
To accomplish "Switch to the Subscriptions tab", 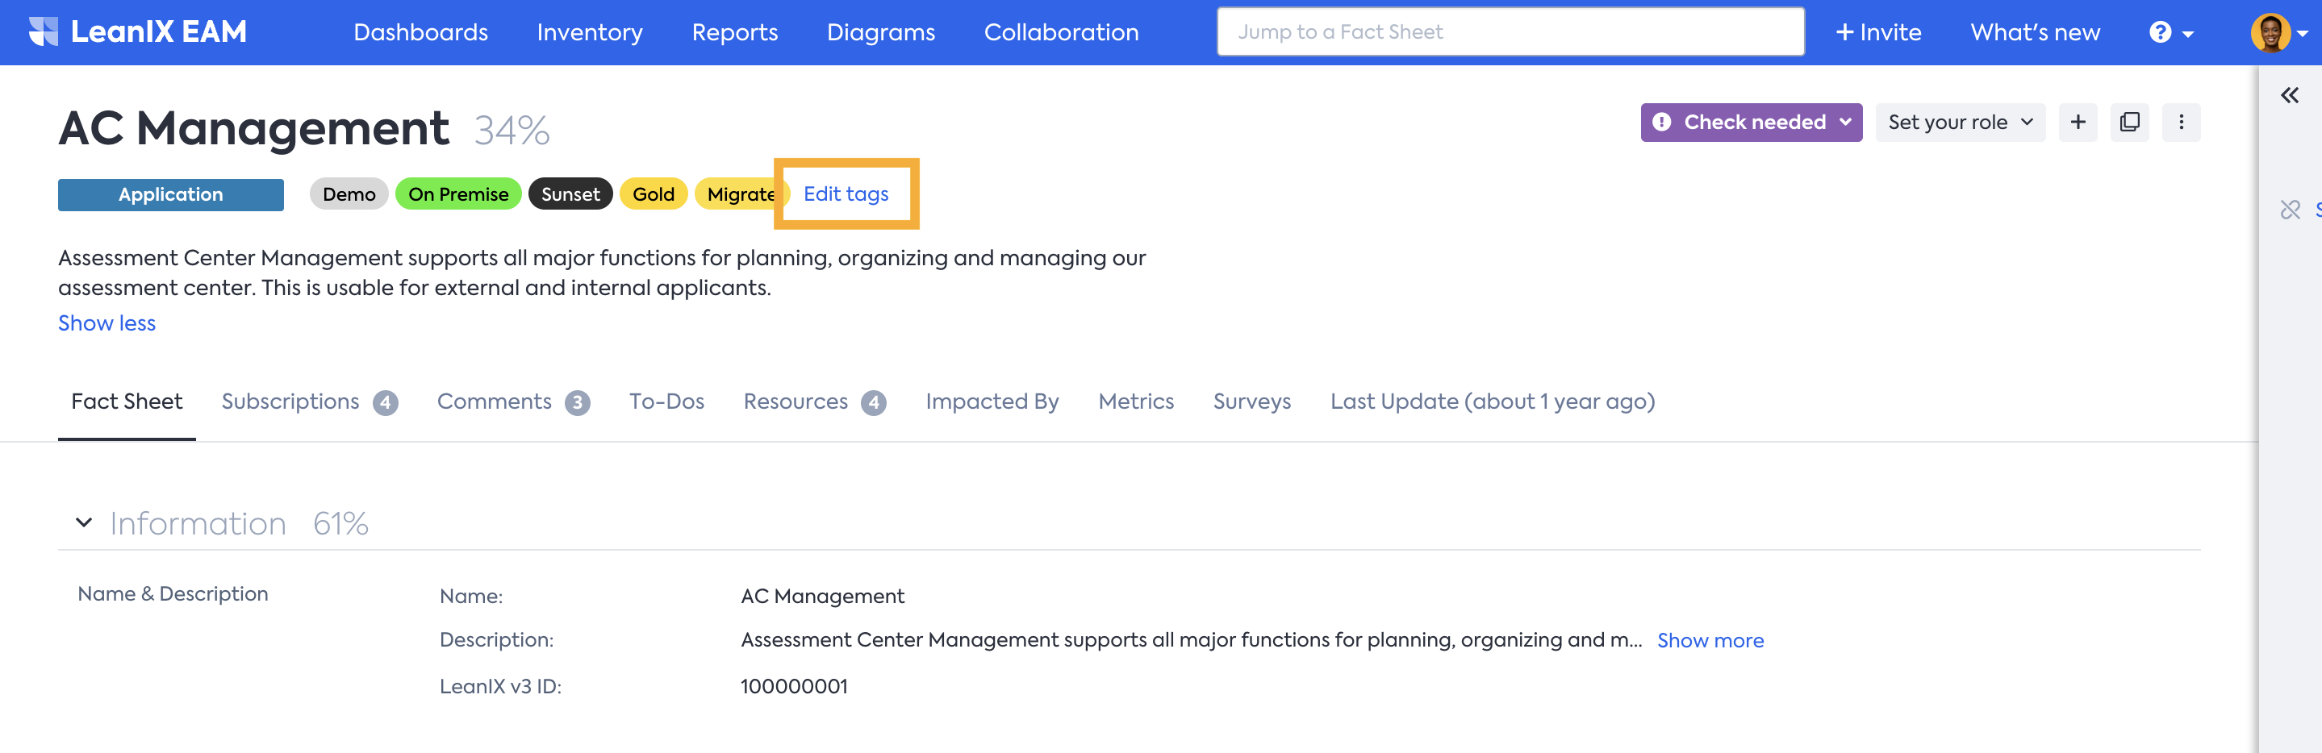I will (x=309, y=401).
